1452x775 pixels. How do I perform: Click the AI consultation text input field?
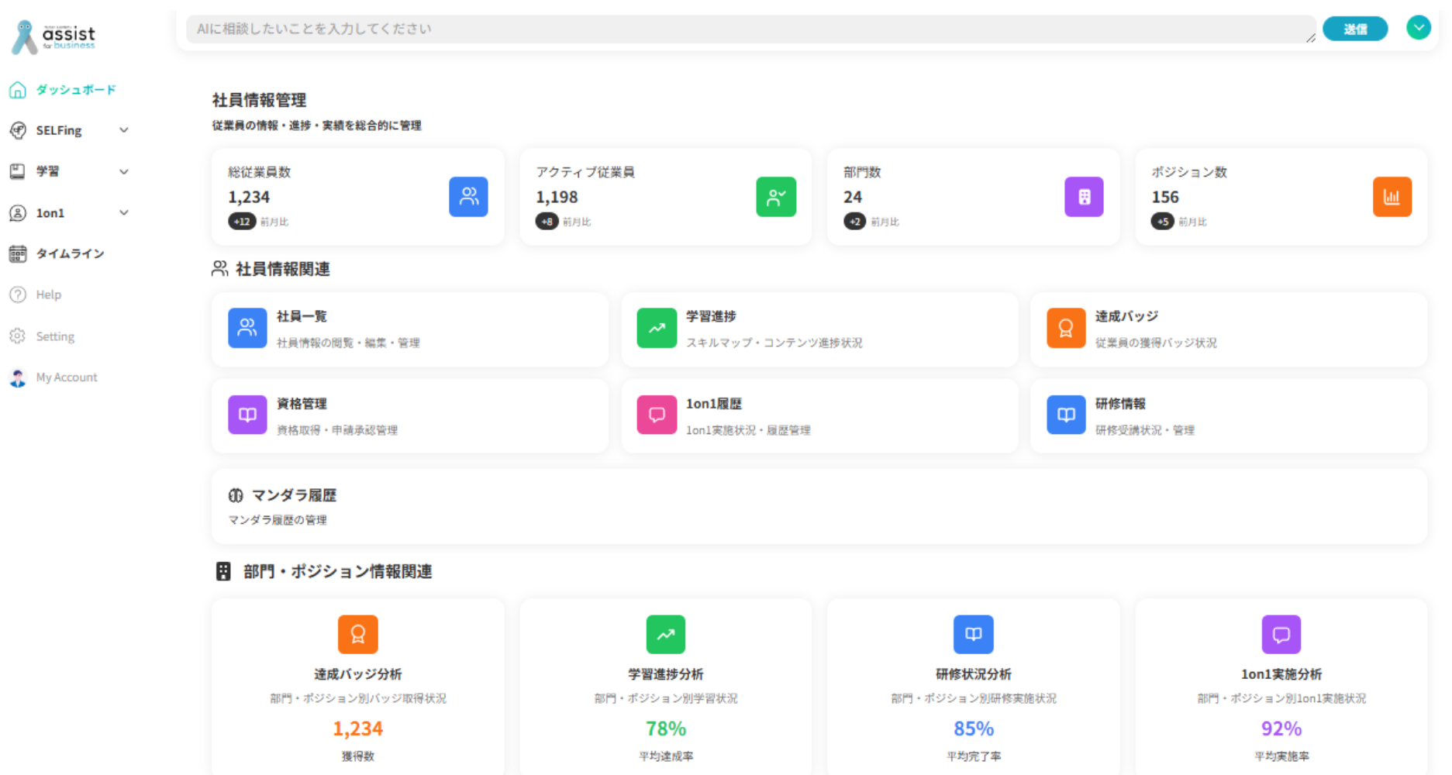click(751, 29)
